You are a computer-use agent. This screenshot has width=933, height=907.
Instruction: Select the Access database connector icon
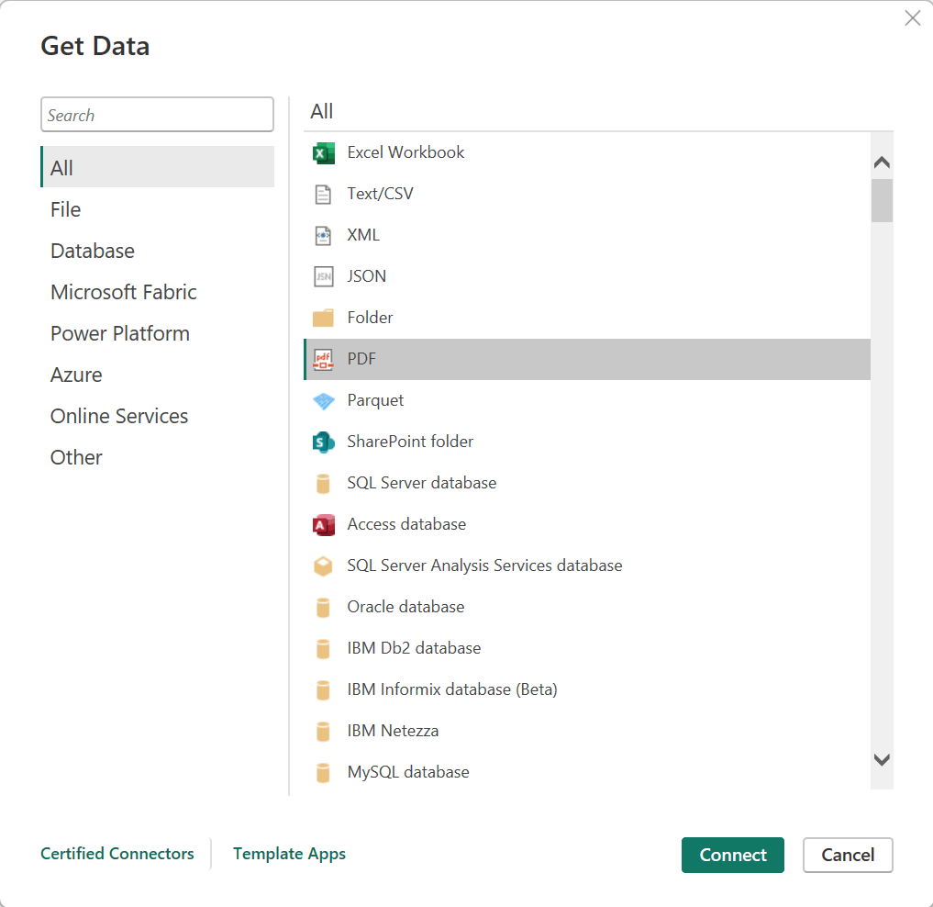coord(324,524)
